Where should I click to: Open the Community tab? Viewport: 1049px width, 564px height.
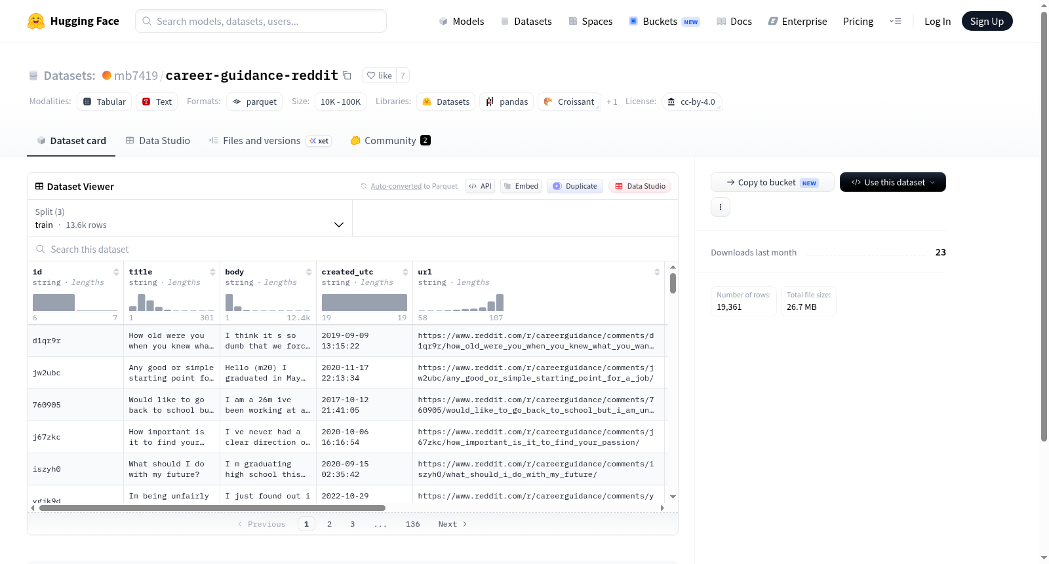coord(390,141)
